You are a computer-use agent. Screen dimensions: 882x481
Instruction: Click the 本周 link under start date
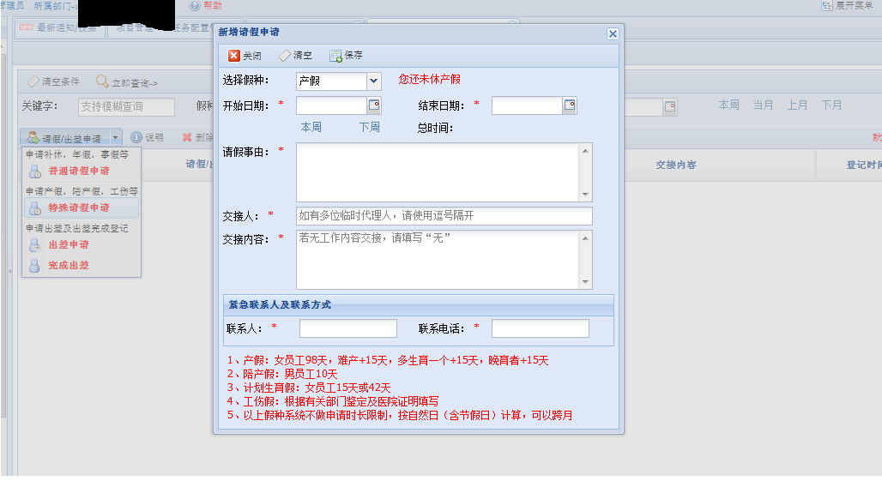311,128
